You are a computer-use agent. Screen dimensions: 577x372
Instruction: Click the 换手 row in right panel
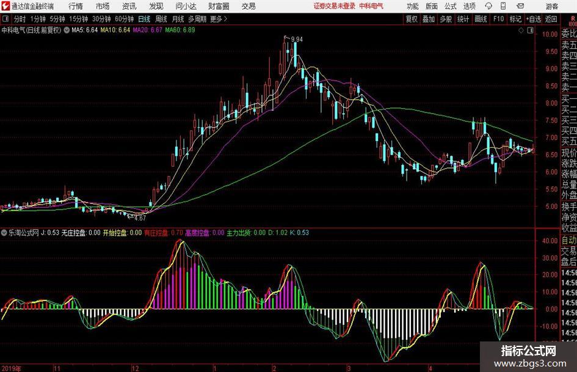pyautogui.click(x=569, y=206)
